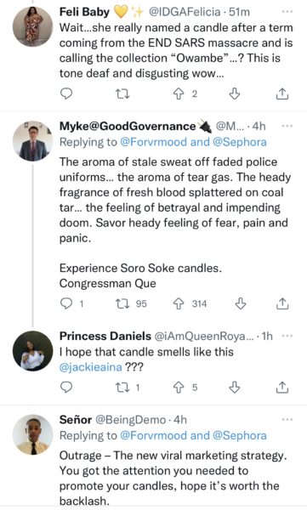Image resolution: width=307 pixels, height=510 pixels.
Task: Retweet Princess Daniels' tweet
Action: [x=123, y=388]
